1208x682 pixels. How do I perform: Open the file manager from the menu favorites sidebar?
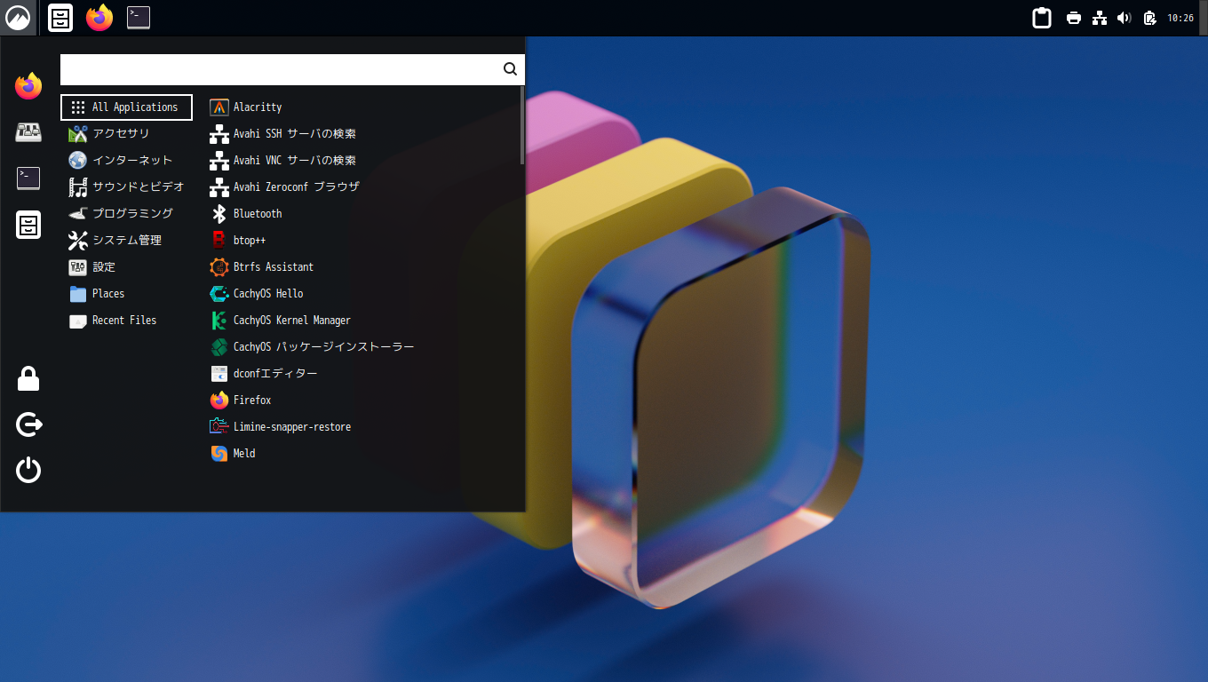pos(28,225)
